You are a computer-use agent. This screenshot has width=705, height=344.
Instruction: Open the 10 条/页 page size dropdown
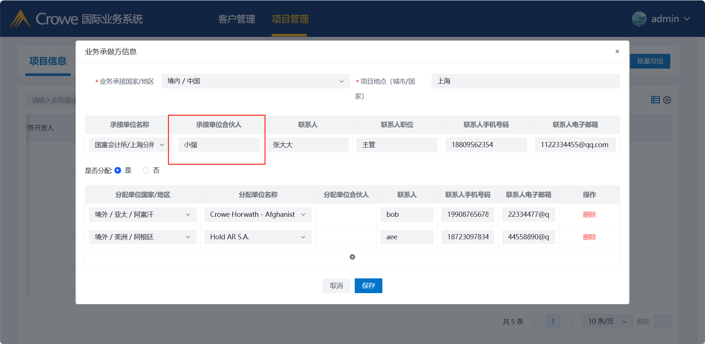click(607, 322)
